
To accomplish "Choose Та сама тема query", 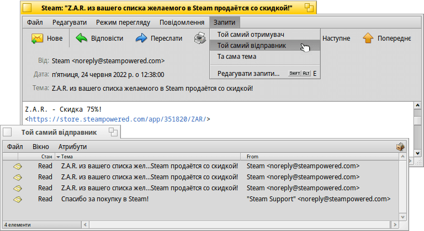I will tap(265, 57).
